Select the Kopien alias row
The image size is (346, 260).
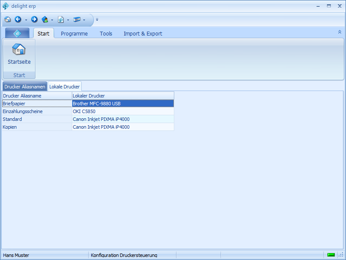pyautogui.click(x=37, y=127)
